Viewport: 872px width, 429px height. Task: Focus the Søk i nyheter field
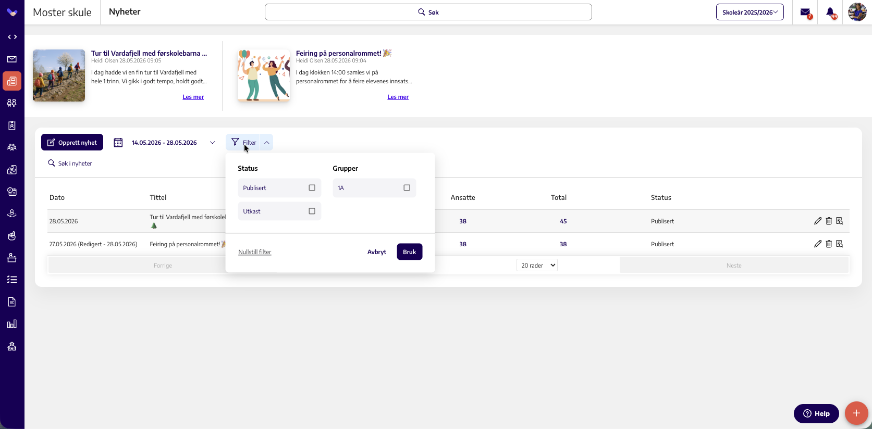click(75, 163)
